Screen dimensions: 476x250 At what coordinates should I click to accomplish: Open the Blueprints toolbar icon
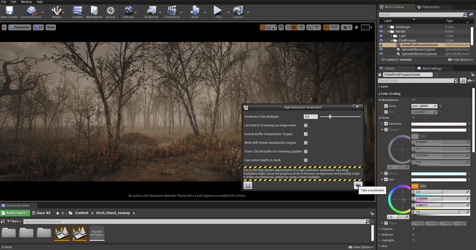151,12
